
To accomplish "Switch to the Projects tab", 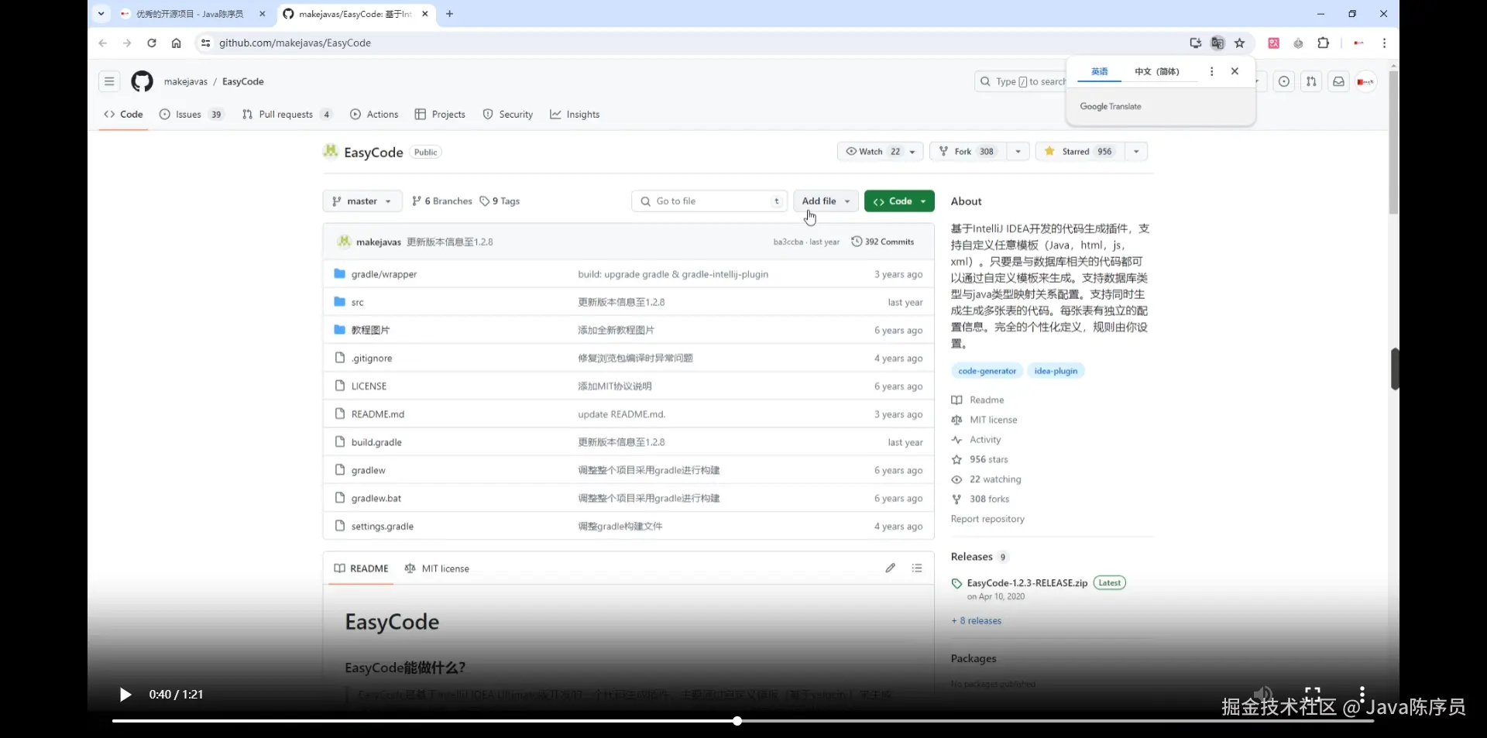I will tap(440, 115).
